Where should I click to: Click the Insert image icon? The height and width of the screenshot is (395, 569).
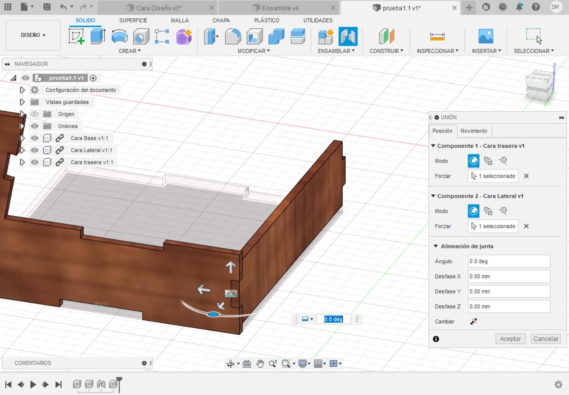click(485, 37)
